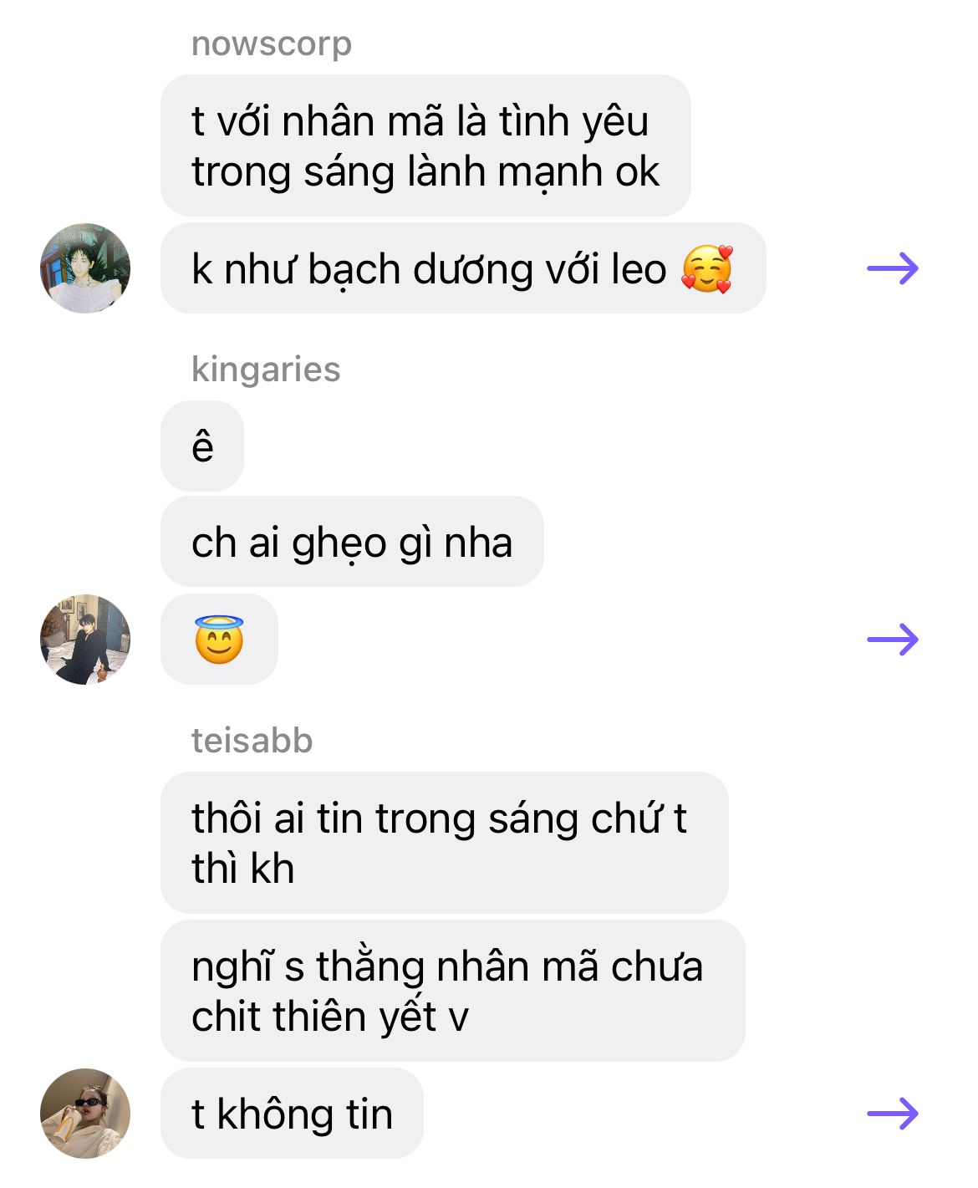Viewport: 978px width, 1188px height.
Task: Tap the nowscorp username label
Action: 272,43
